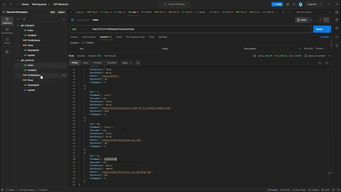Open the History sidebar panel

click(7, 41)
